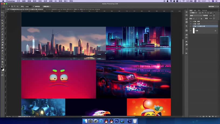Open the 图像 menu
220x124 pixels.
click(x=29, y=1)
